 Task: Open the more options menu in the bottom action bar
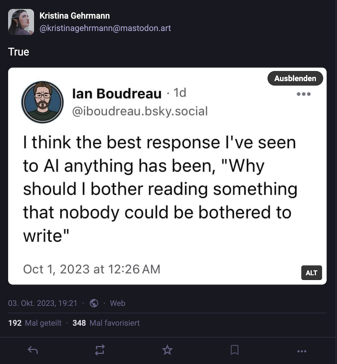tap(301, 351)
